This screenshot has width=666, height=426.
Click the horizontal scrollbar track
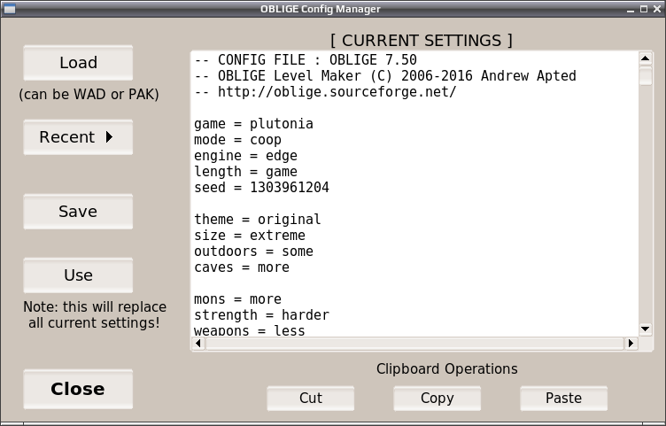point(414,343)
